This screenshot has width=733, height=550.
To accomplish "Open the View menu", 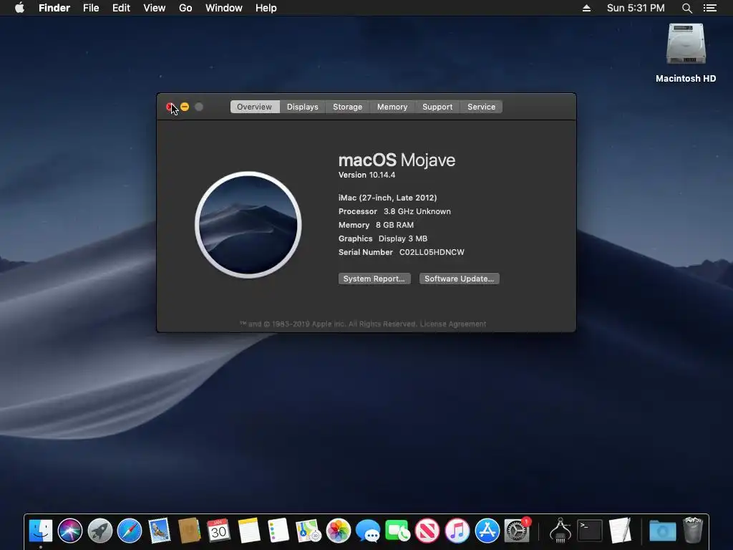I will point(155,8).
